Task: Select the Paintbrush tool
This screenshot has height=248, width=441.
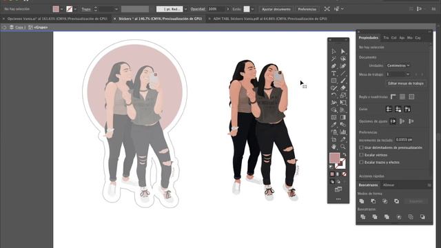Action: click(343, 81)
